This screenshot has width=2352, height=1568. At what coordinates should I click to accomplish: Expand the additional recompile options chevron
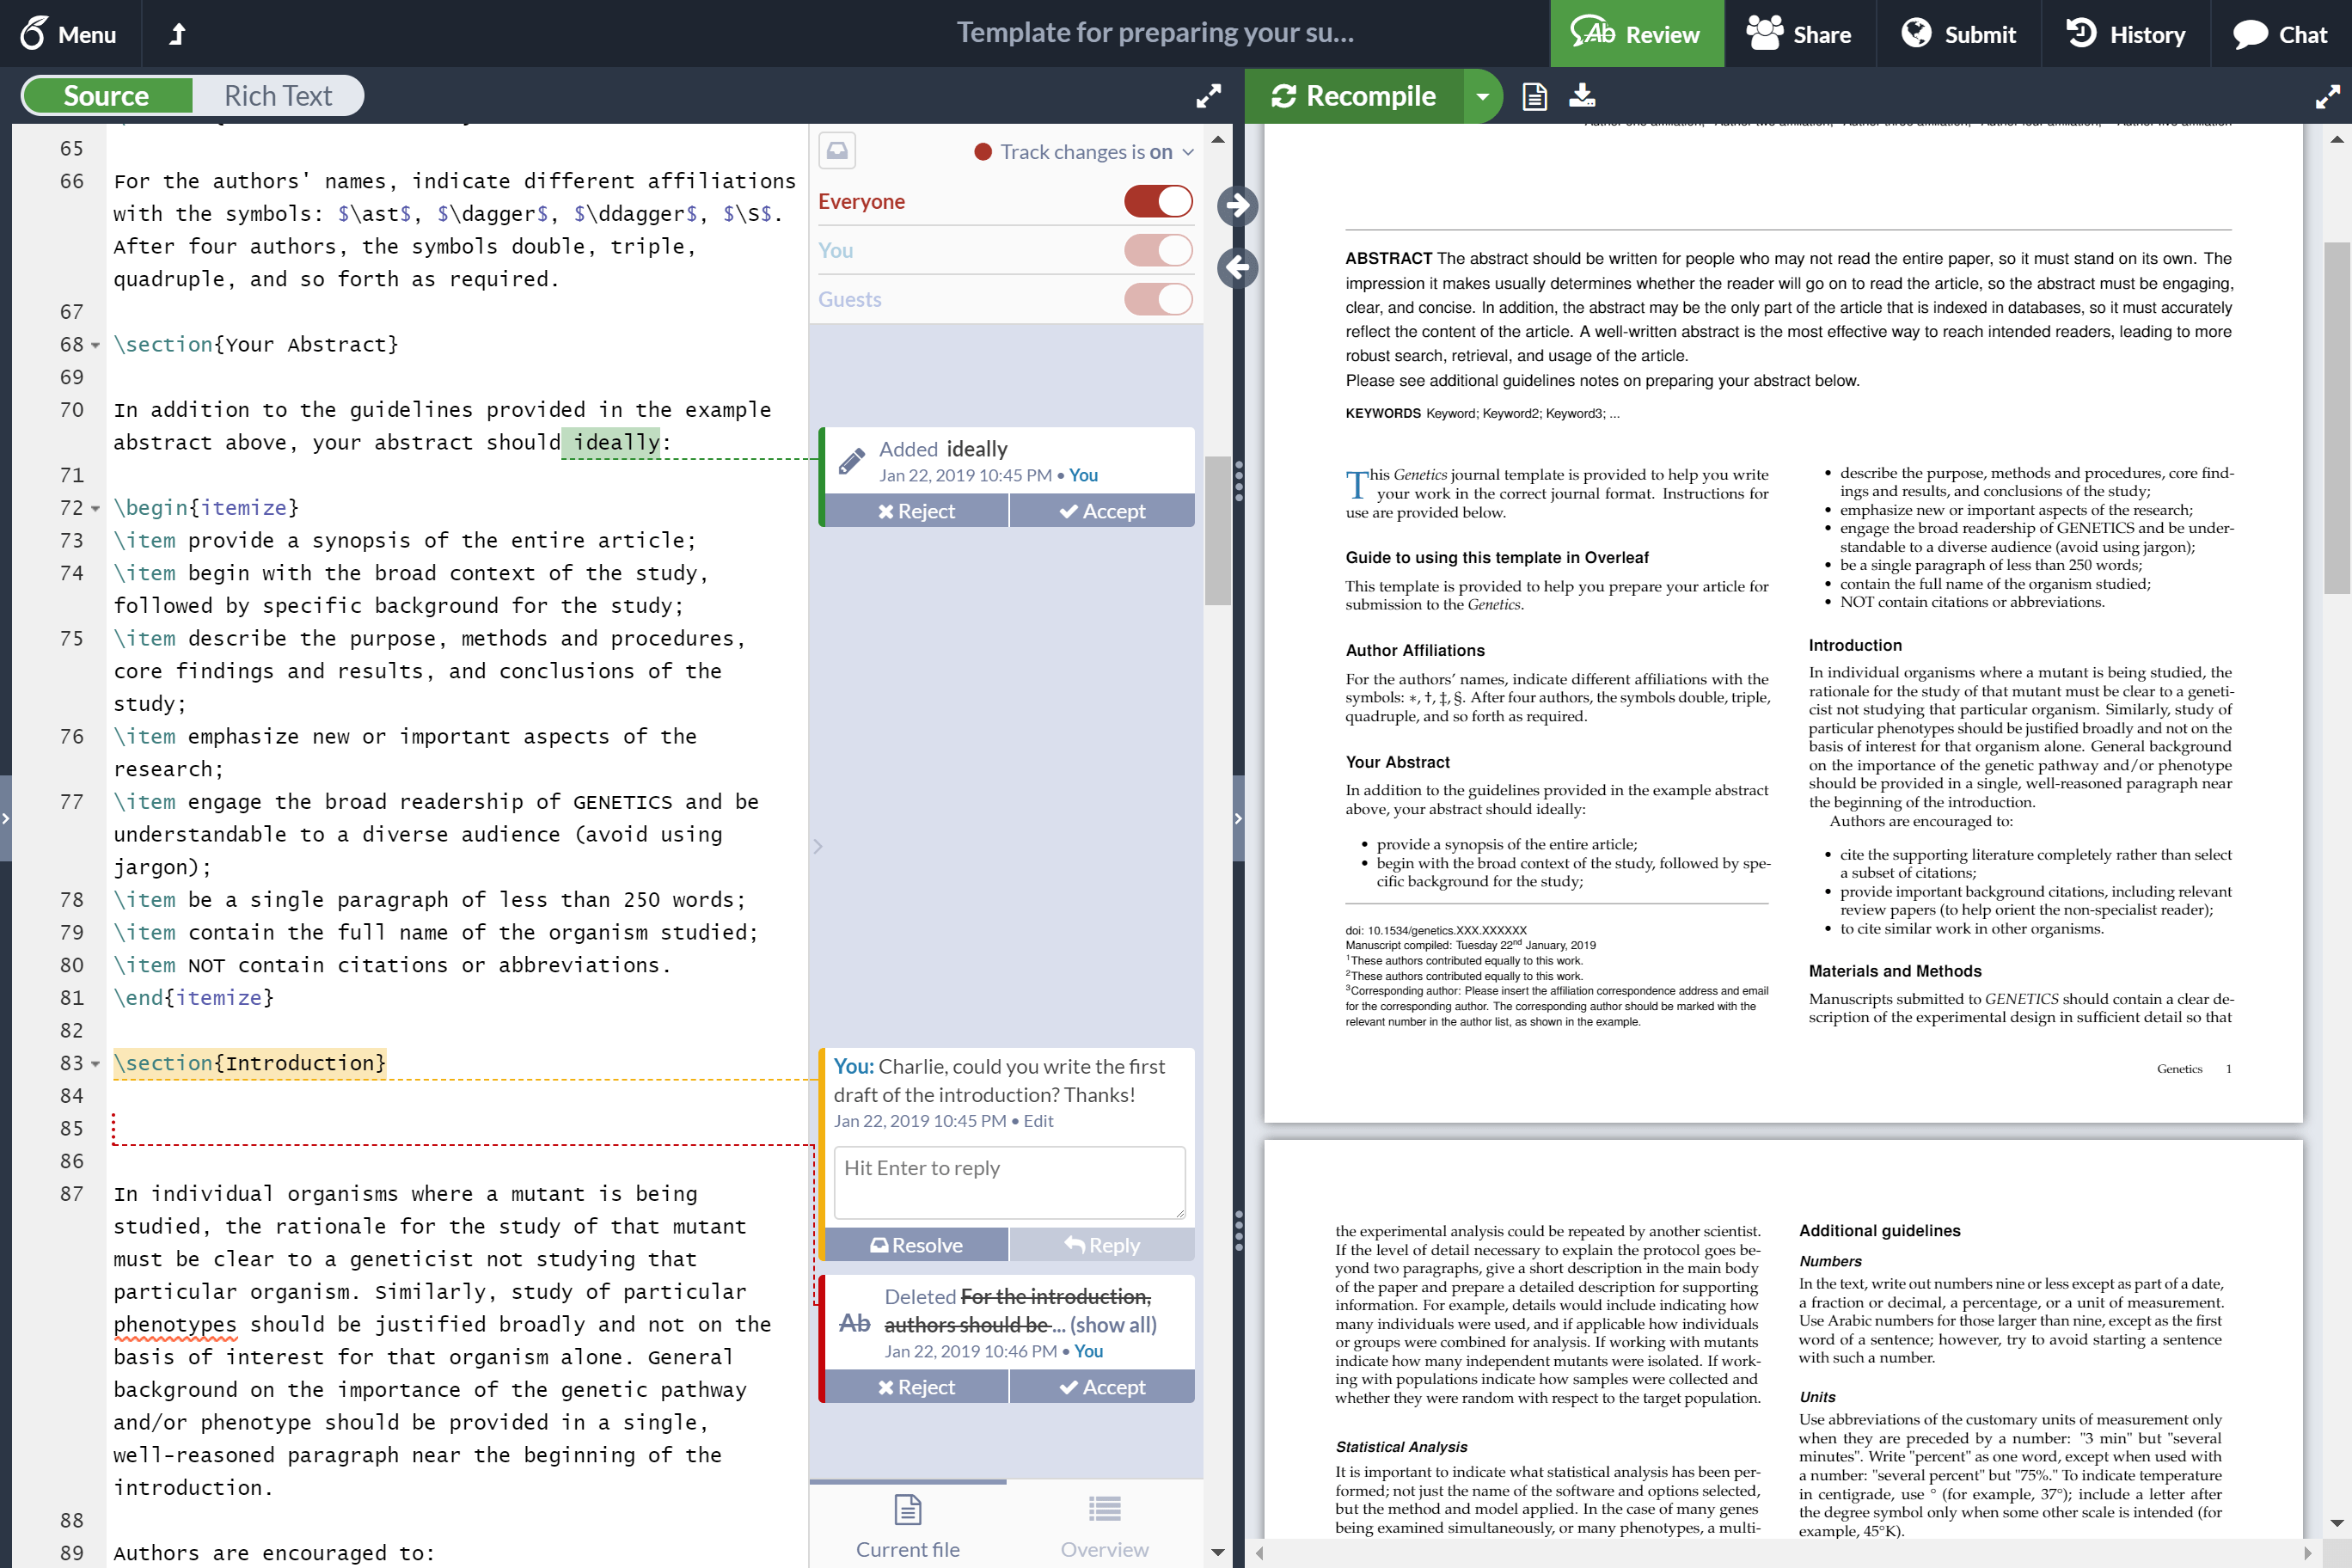[x=1479, y=96]
